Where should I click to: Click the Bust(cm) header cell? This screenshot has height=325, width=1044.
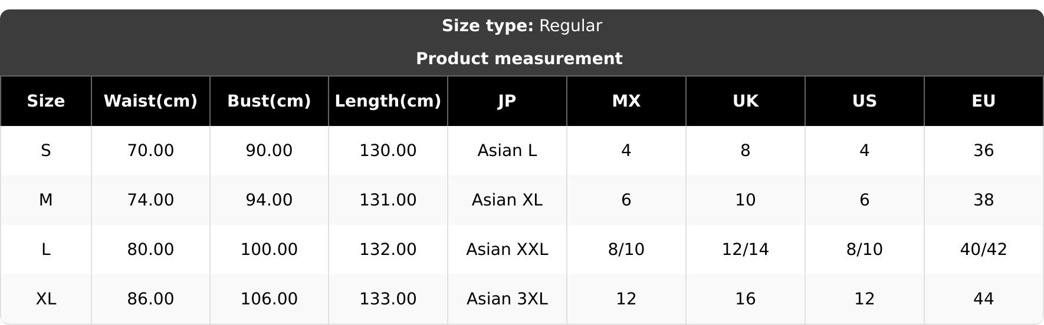tap(269, 101)
